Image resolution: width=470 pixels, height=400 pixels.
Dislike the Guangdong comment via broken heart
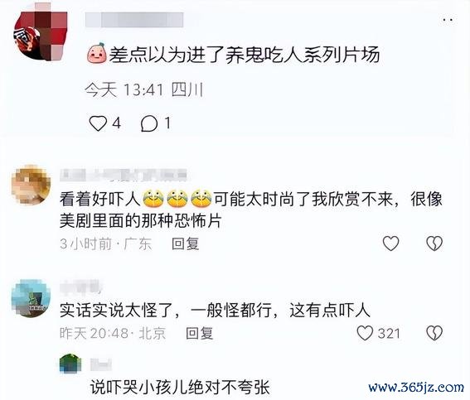434,243
